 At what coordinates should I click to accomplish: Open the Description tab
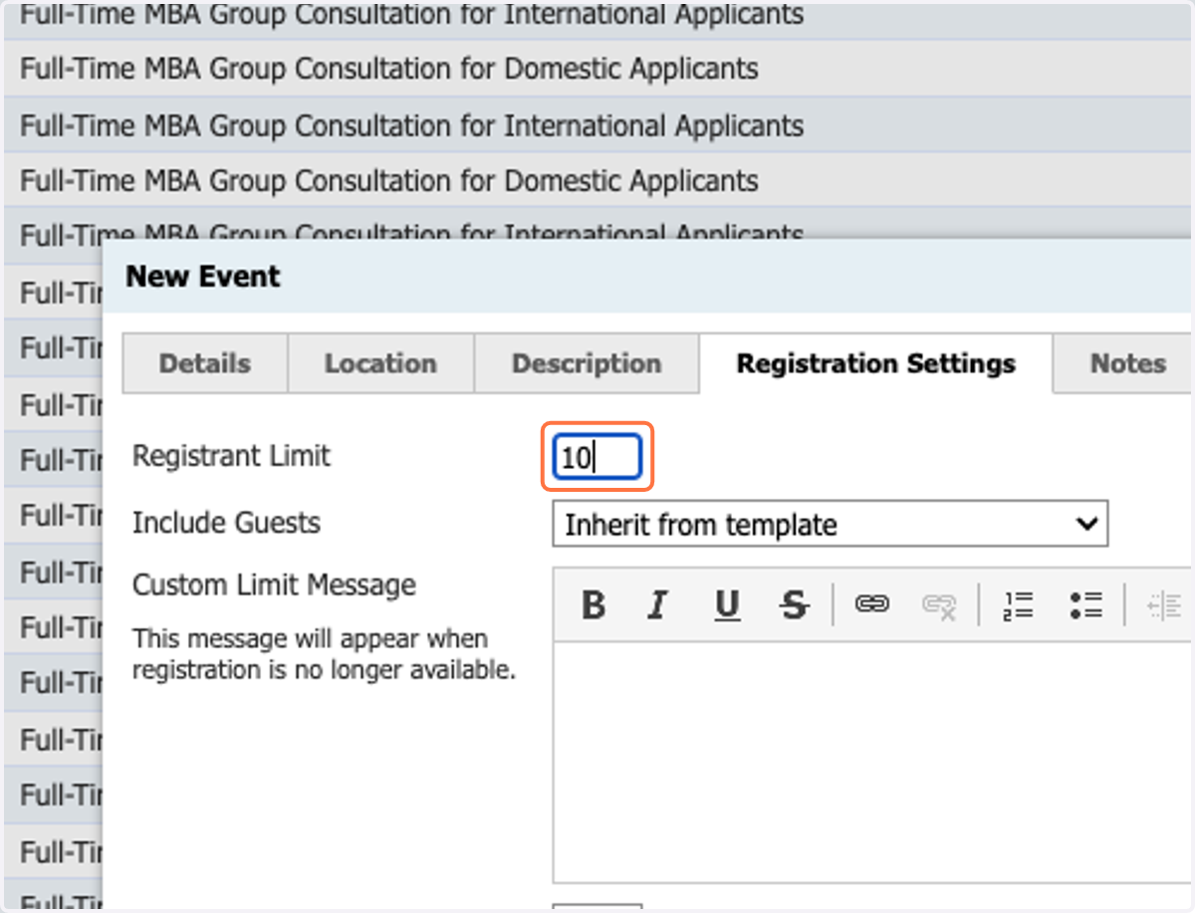point(587,363)
